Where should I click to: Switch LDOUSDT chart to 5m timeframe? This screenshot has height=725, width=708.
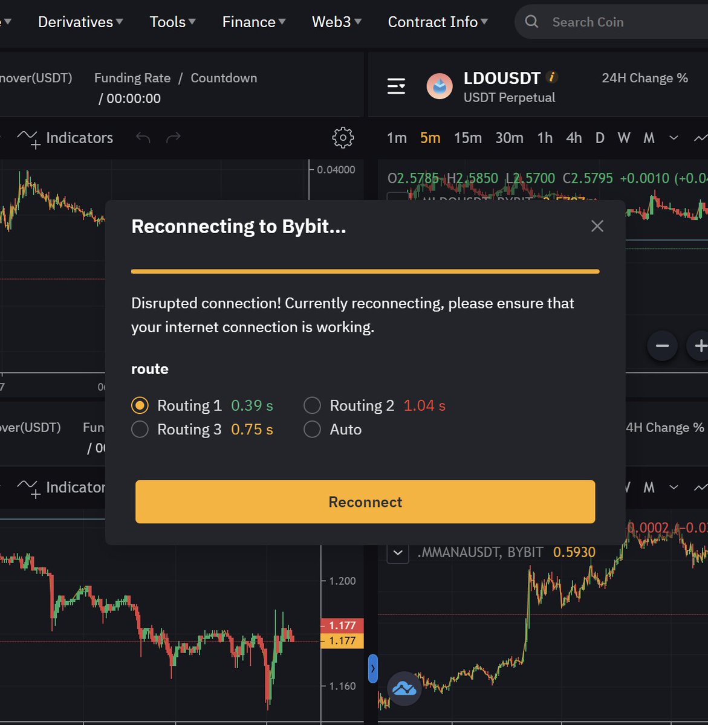pos(430,138)
